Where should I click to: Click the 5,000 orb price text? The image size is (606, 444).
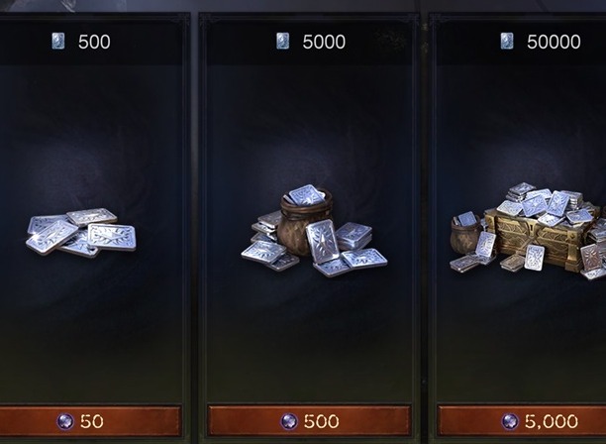point(552,421)
